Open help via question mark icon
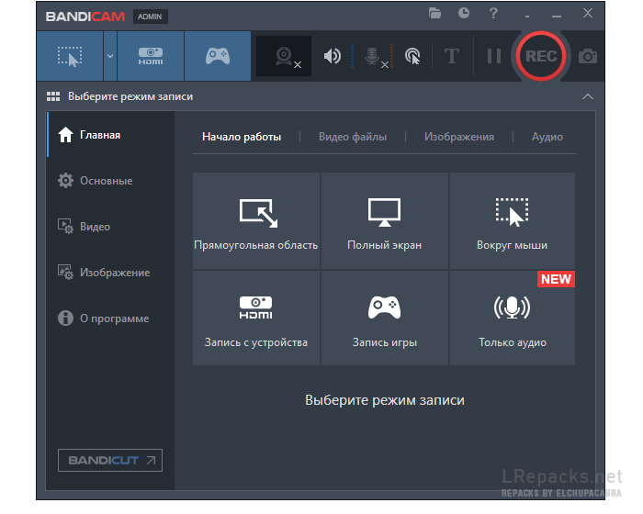The height and width of the screenshot is (514, 643). (493, 14)
